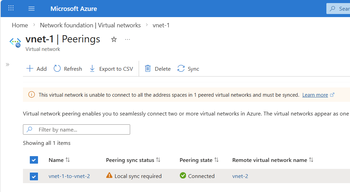
Task: Click the orange warning icon for local sync
Action: coord(109,175)
